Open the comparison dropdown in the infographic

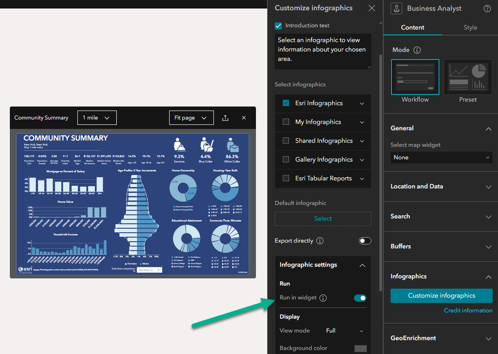click(149, 270)
